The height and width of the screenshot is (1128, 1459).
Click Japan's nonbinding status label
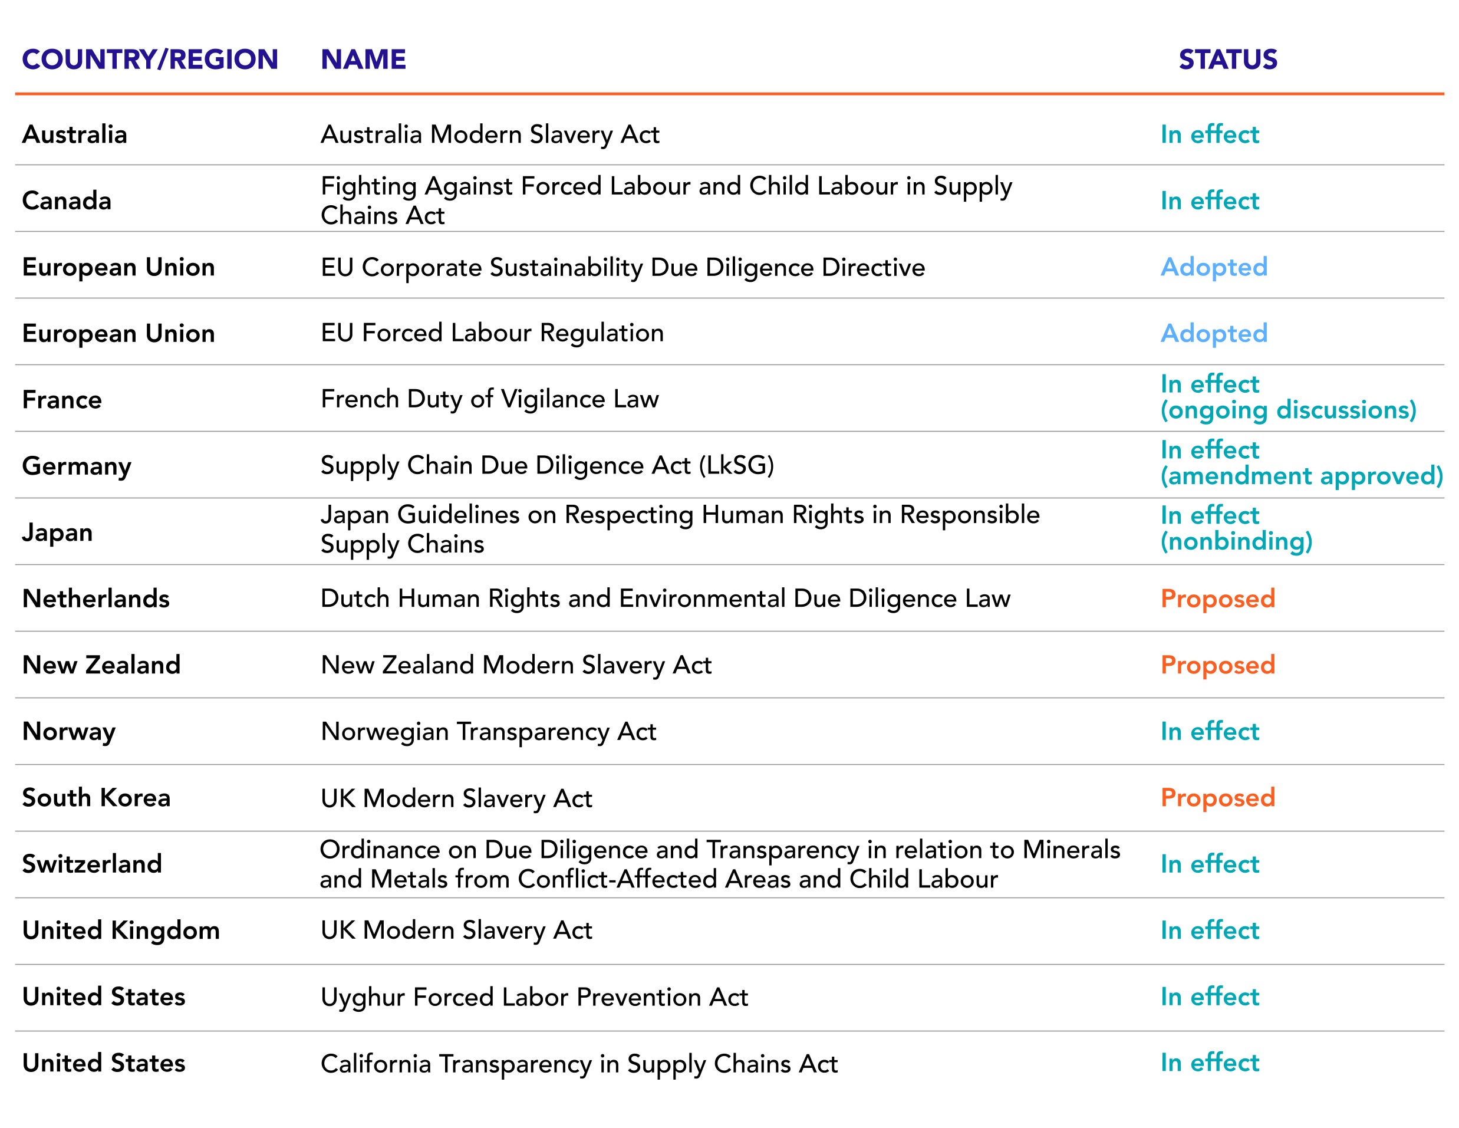[x=1236, y=541]
